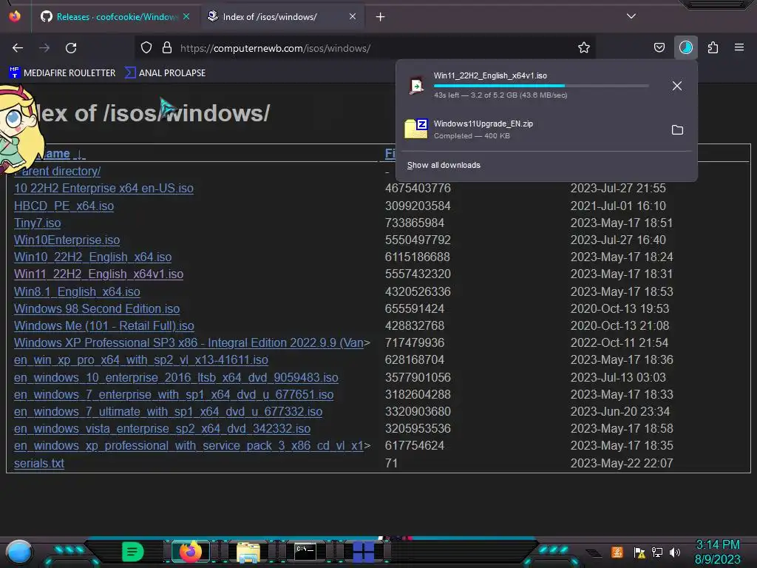This screenshot has height=568, width=757.
Task: Download en_windows_7_enterprise_with_sp1 ISO
Action: pos(174,395)
